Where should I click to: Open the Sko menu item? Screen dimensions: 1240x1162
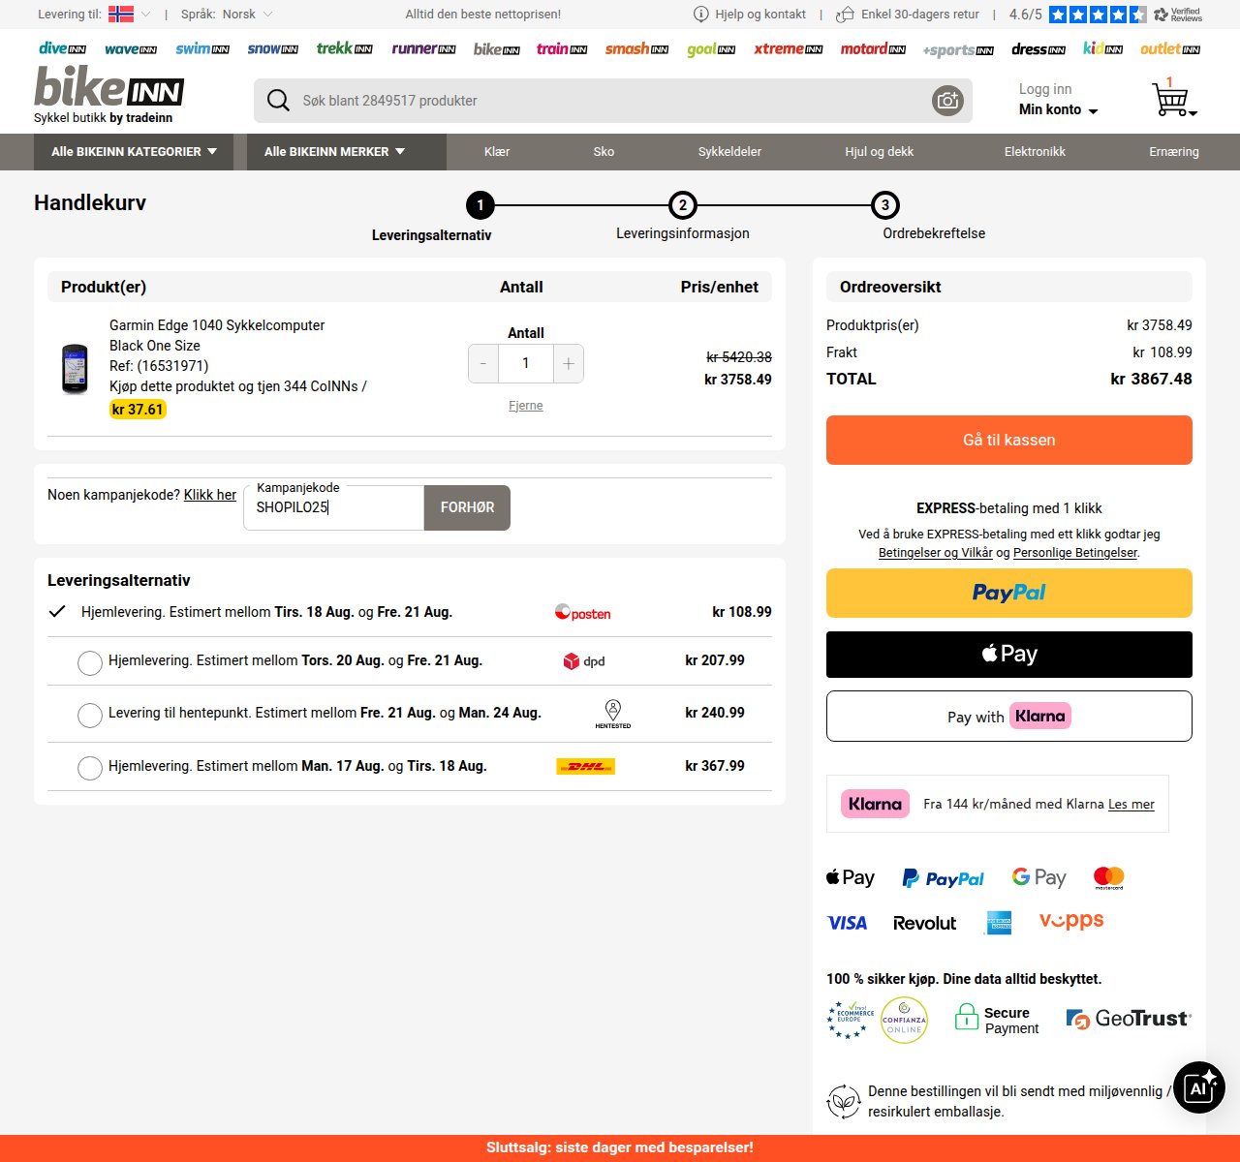coord(604,152)
